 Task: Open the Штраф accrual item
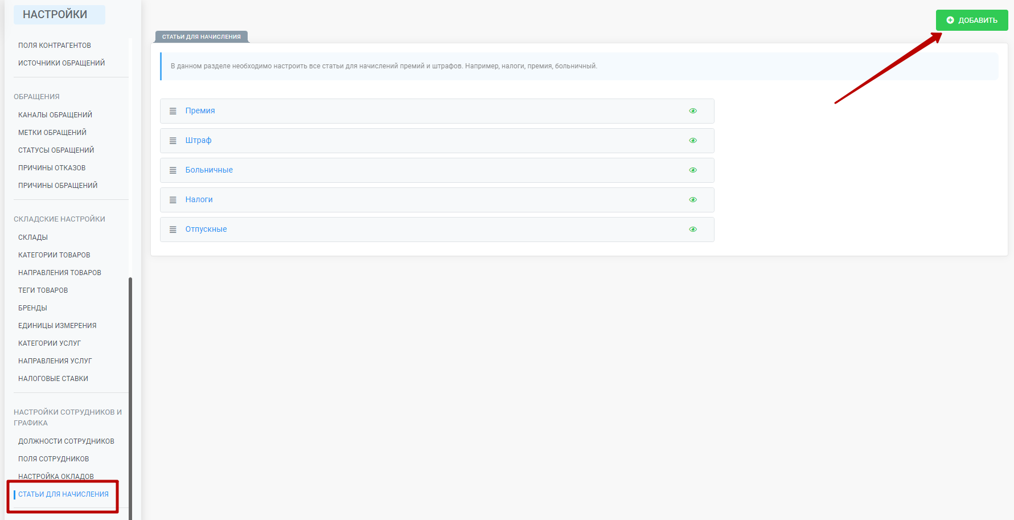pos(198,140)
